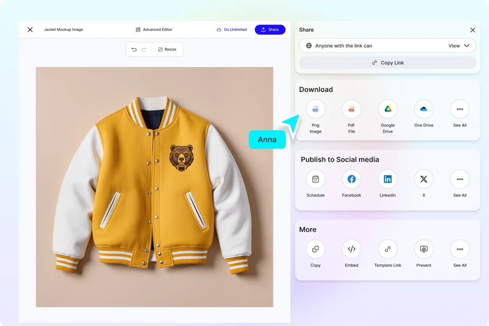489x326 pixels.
Task: Expand See All social media options
Action: point(460,179)
